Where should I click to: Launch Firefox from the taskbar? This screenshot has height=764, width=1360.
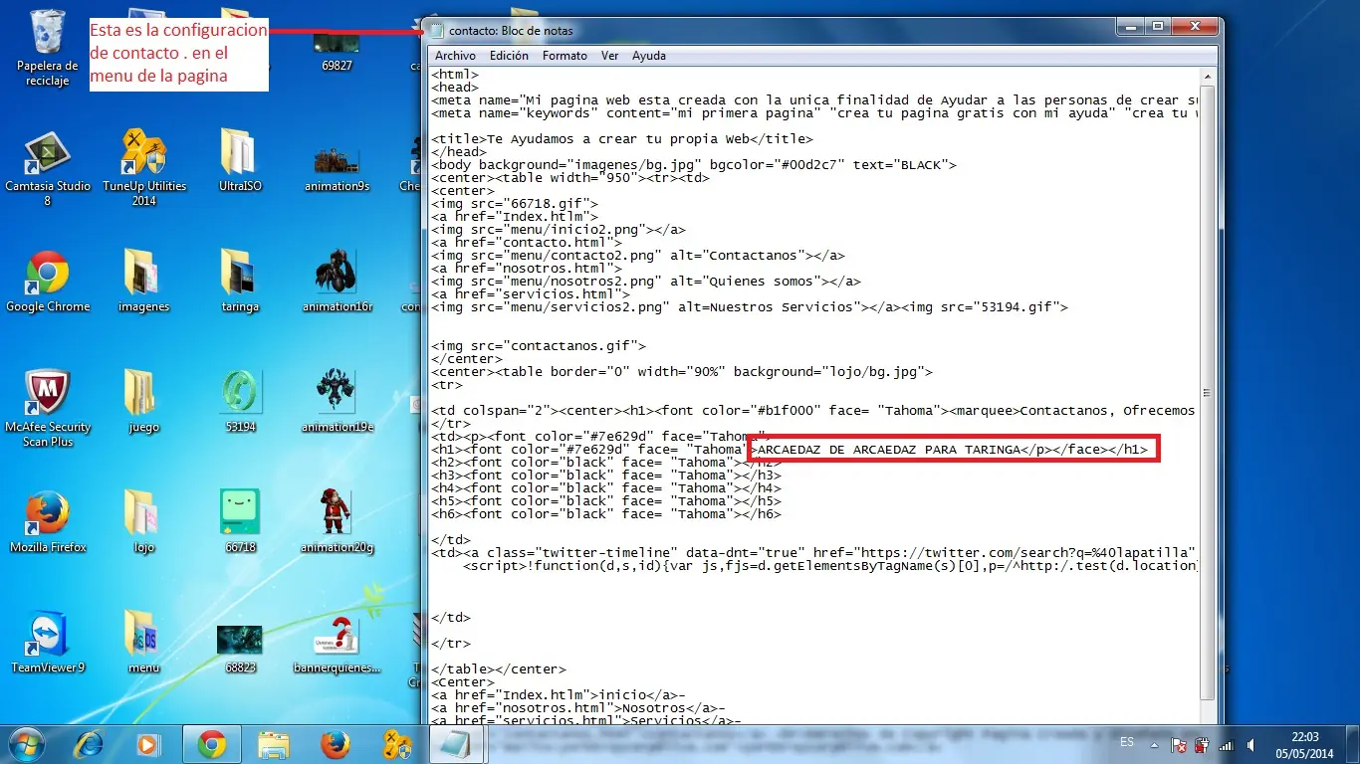click(335, 743)
